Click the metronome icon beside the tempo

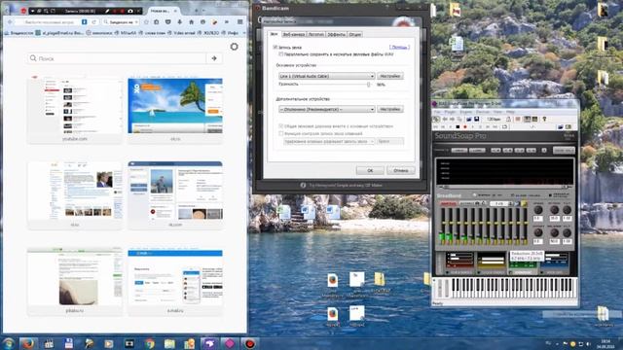(x=508, y=119)
